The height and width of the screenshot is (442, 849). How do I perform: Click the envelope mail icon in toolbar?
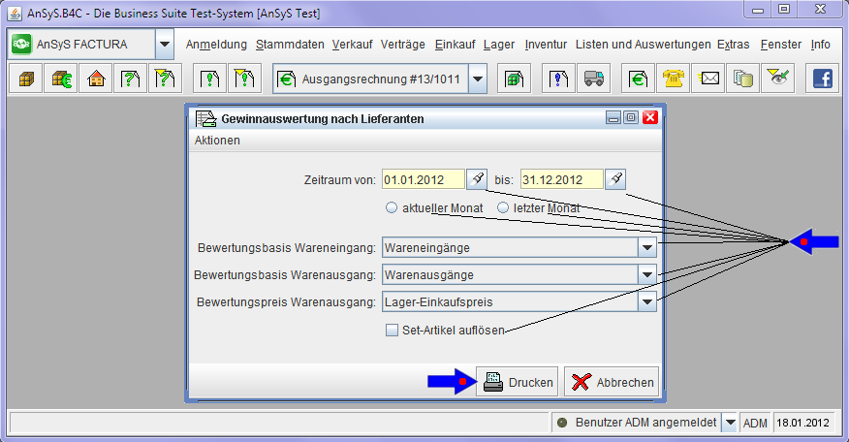(x=708, y=79)
